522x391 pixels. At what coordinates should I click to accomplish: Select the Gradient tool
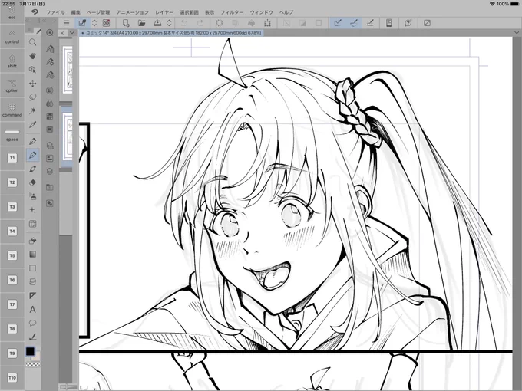click(x=32, y=255)
